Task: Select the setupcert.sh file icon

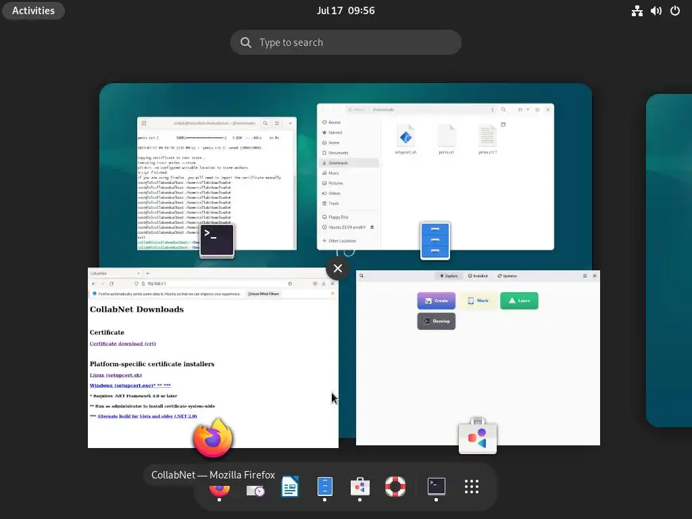Action: (x=405, y=137)
